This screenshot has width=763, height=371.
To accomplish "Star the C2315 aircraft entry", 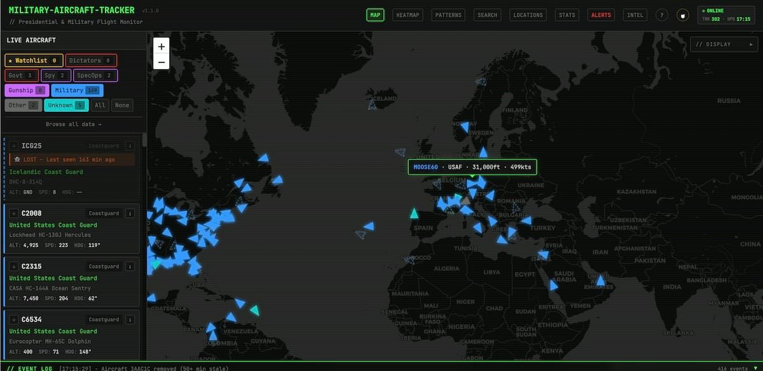I will [x=14, y=267].
